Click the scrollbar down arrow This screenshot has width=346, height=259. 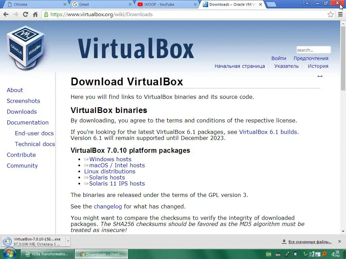[x=343, y=231]
